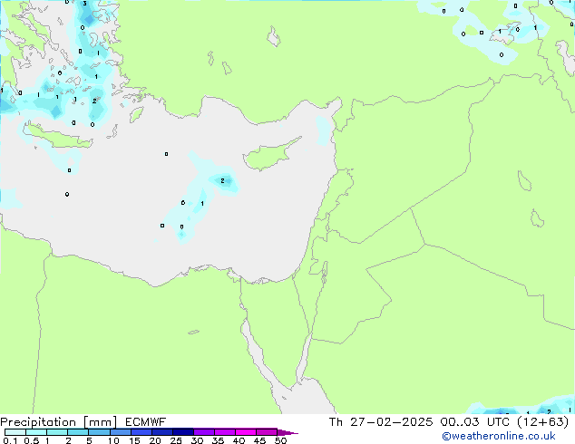
Task: Pick the 0.1–0.5 mm palest legend swatch
Action: click(x=15, y=432)
